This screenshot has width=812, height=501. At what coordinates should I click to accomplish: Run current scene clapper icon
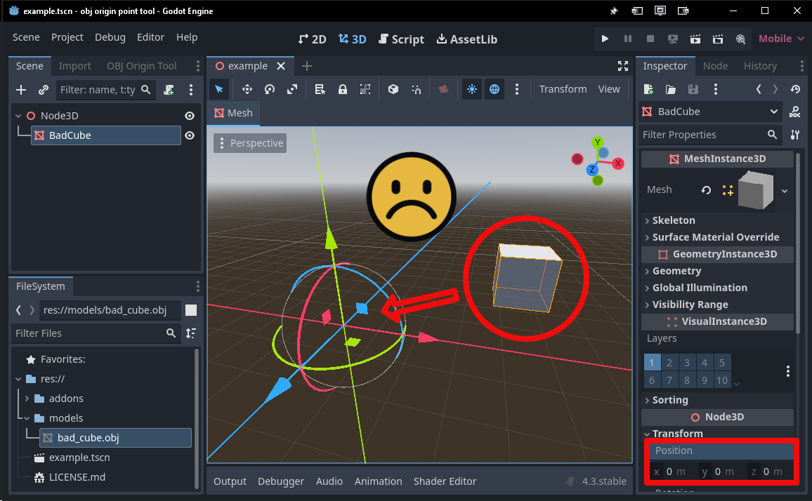[x=695, y=39]
